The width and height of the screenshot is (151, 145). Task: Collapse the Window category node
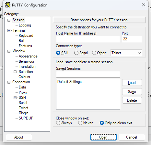click(9, 51)
